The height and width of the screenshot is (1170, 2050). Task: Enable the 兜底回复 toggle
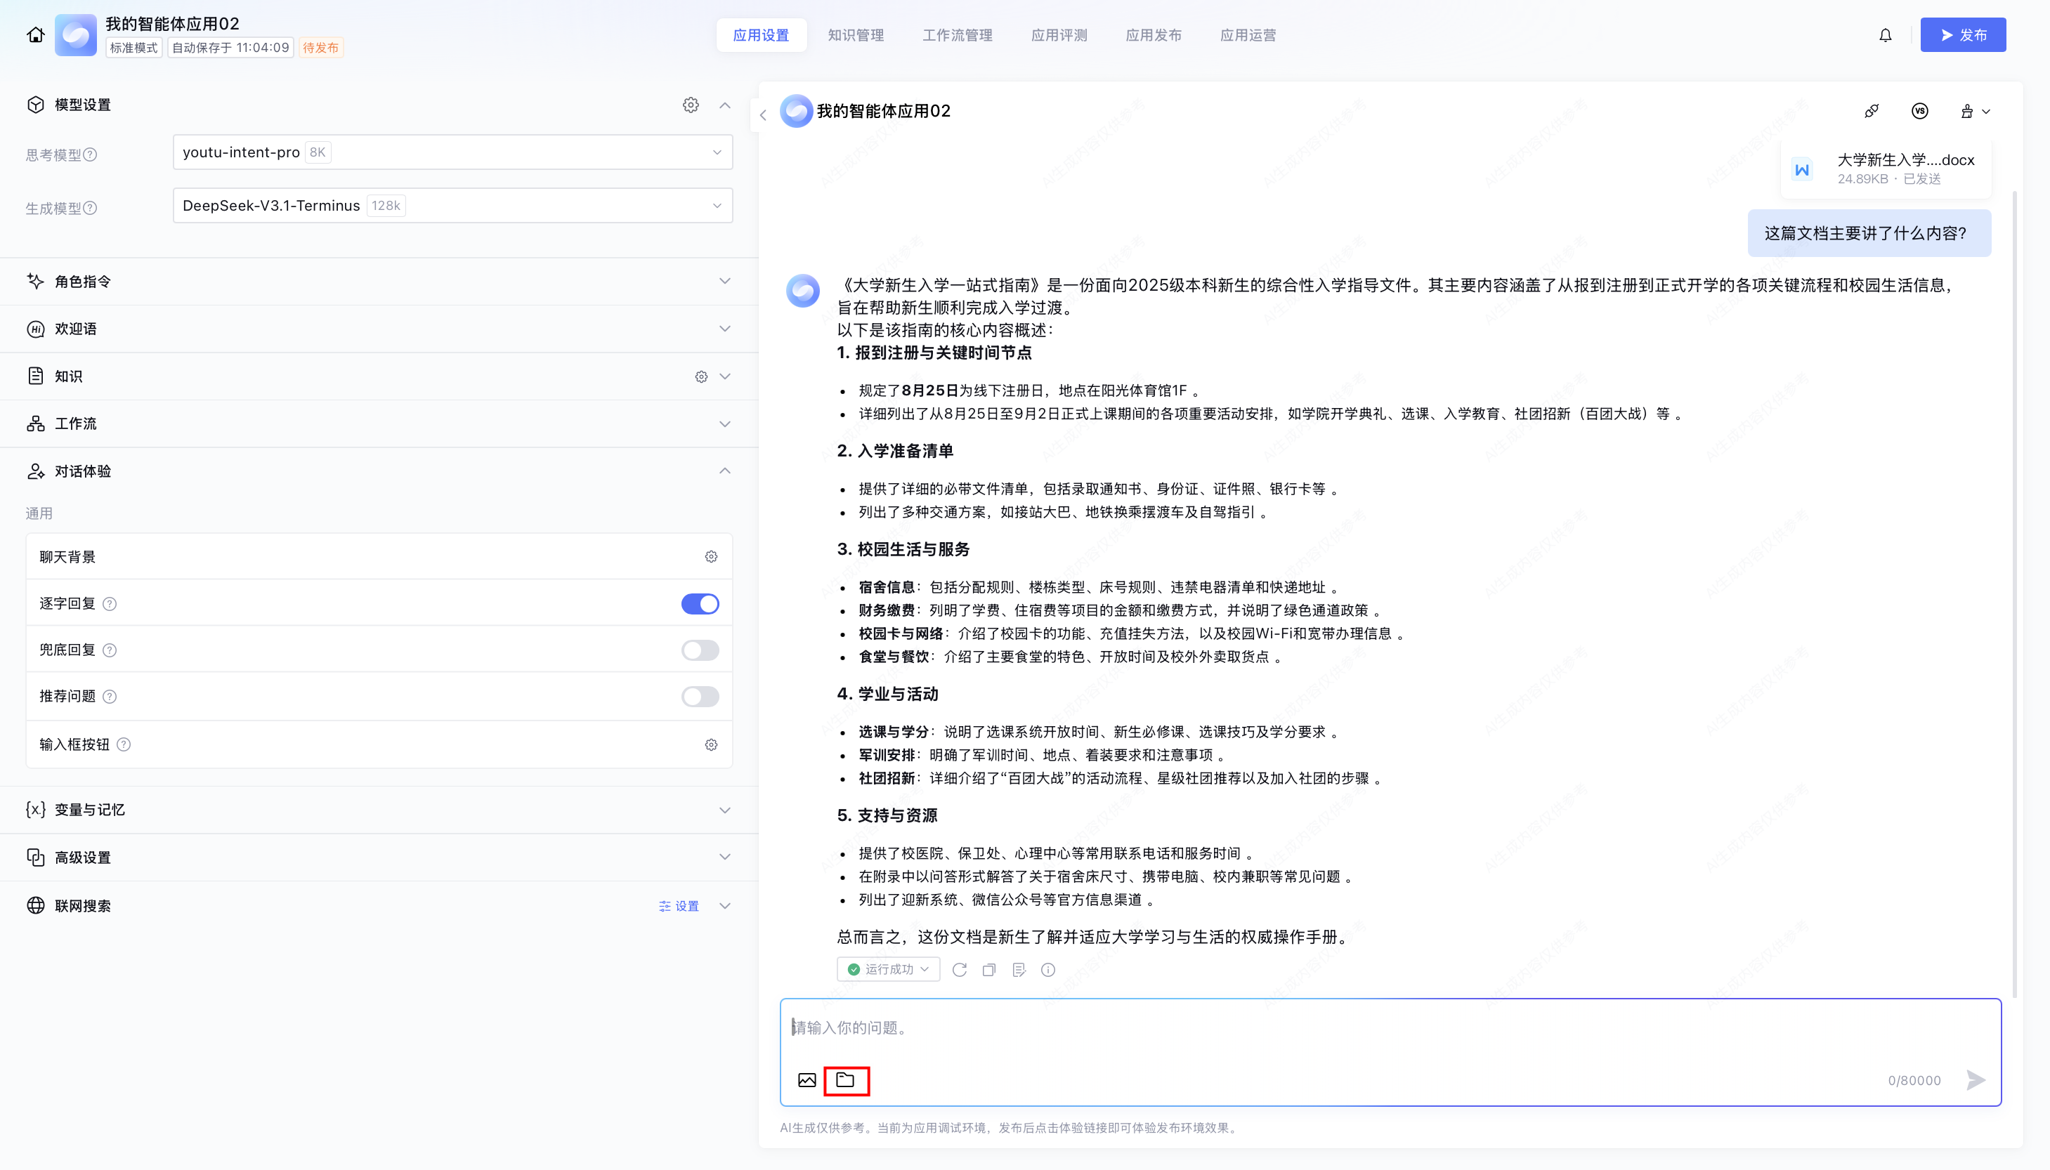click(700, 650)
